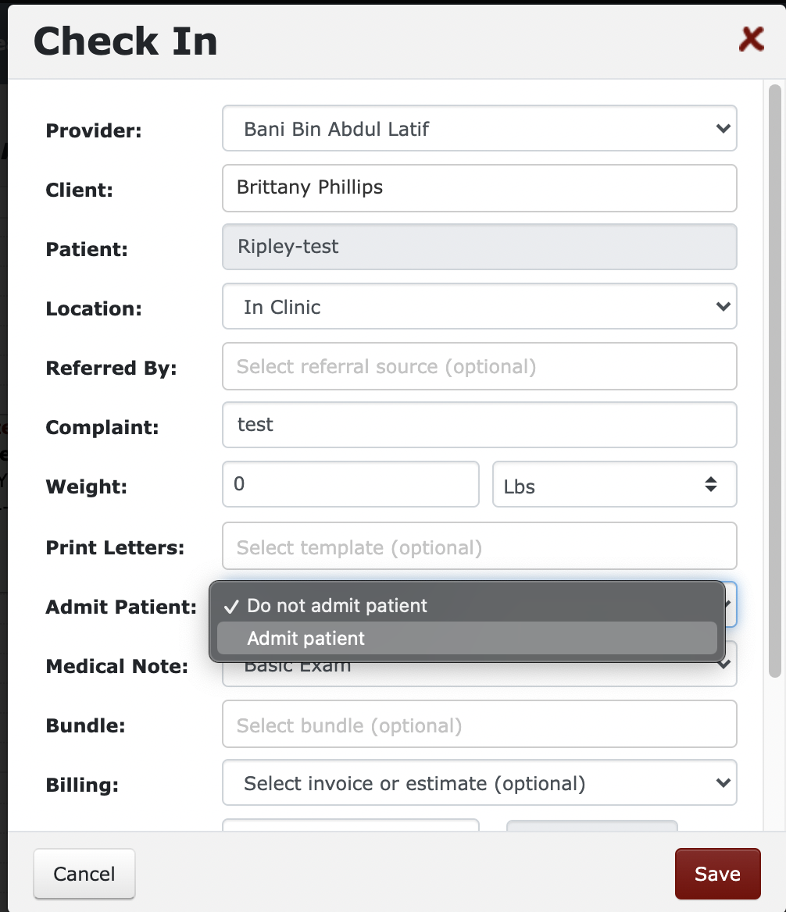Click the Provider dropdown chevron icon
The image size is (786, 912).
(x=723, y=129)
